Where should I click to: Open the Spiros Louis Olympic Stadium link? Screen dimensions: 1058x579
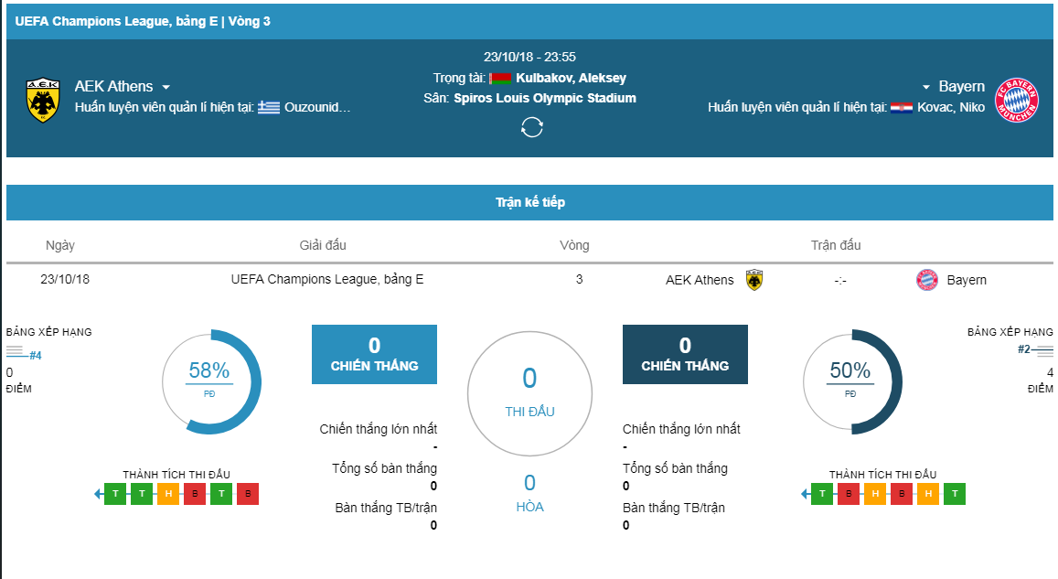544,98
